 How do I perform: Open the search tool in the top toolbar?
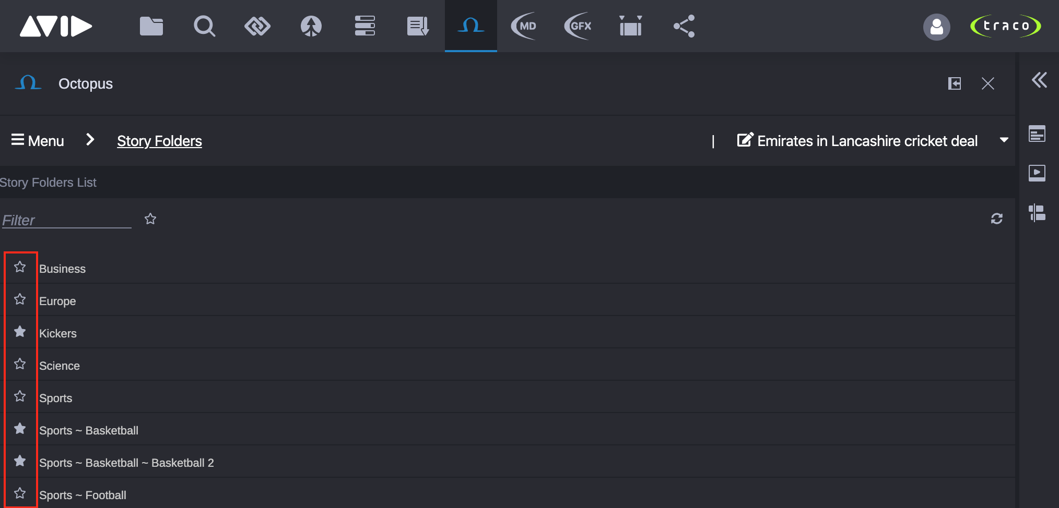pos(204,26)
